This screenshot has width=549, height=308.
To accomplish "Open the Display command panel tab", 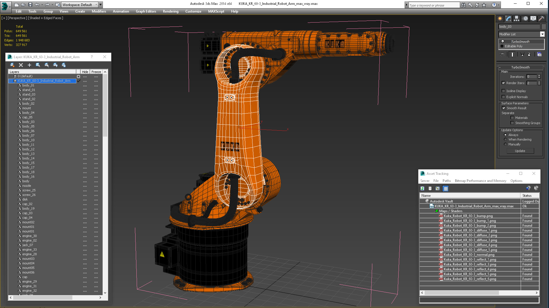I will (533, 19).
